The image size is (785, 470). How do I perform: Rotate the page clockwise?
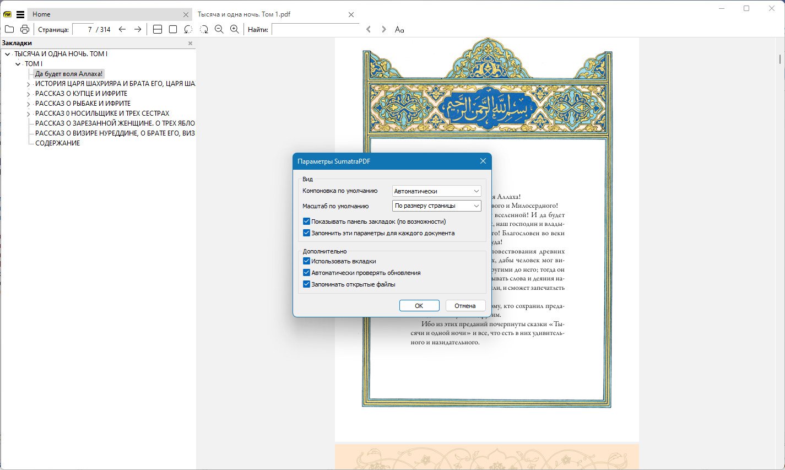tap(204, 29)
